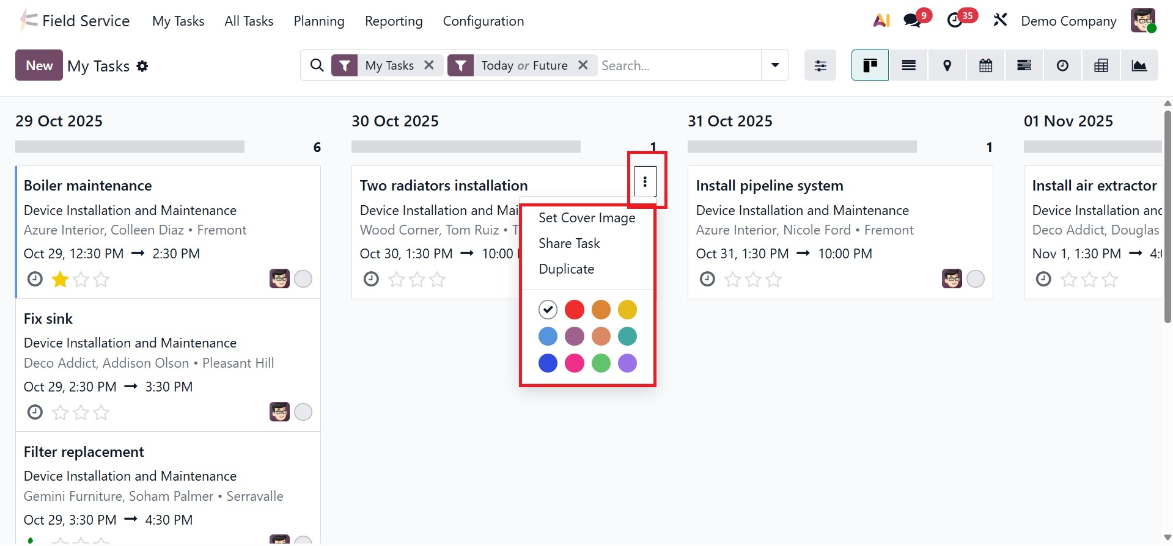
Task: Switch to the pivot table view
Action: click(1101, 65)
